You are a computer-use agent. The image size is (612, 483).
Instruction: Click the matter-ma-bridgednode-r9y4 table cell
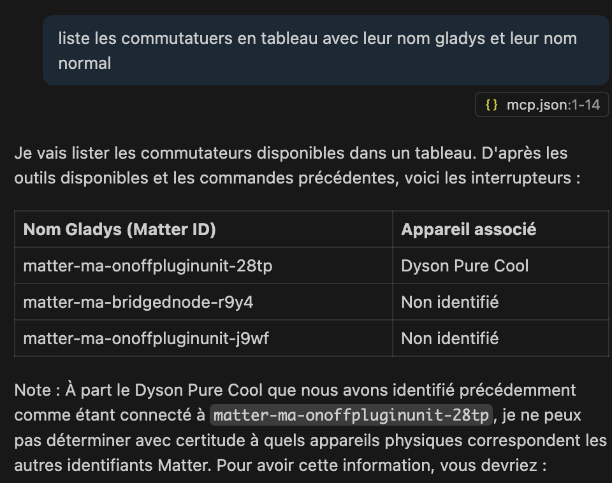click(203, 302)
